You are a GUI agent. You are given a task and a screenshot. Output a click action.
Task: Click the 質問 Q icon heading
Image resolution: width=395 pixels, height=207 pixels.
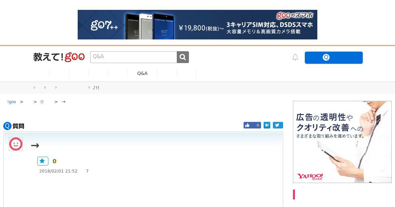[x=14, y=126]
